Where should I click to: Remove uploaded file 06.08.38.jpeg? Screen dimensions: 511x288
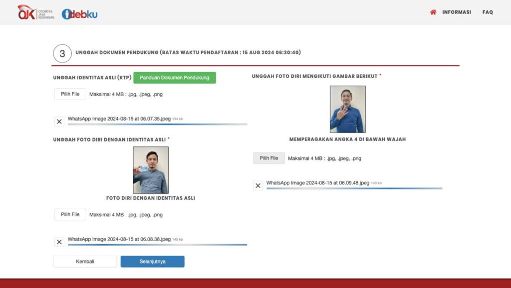pos(59,242)
